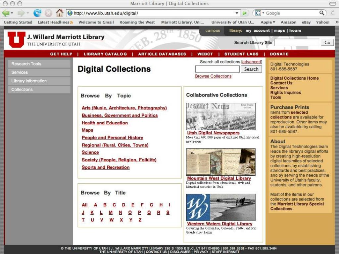This screenshot has width=339, height=254.
Task: Browse titles starting with letter Z
Action: coord(140,220)
